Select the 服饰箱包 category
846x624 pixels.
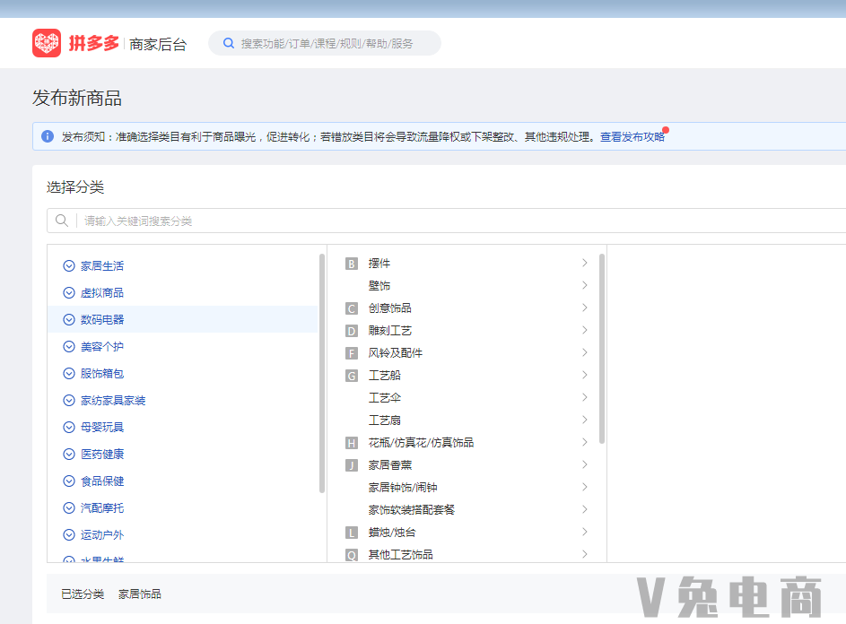(102, 374)
